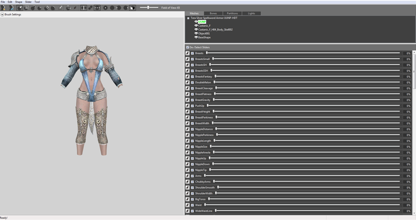Select Castanic_F_H04_Body_Skel002 mesh item

point(215,29)
